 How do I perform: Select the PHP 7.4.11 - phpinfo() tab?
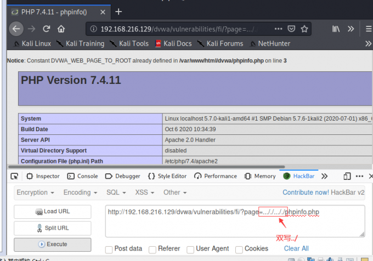coord(59,12)
